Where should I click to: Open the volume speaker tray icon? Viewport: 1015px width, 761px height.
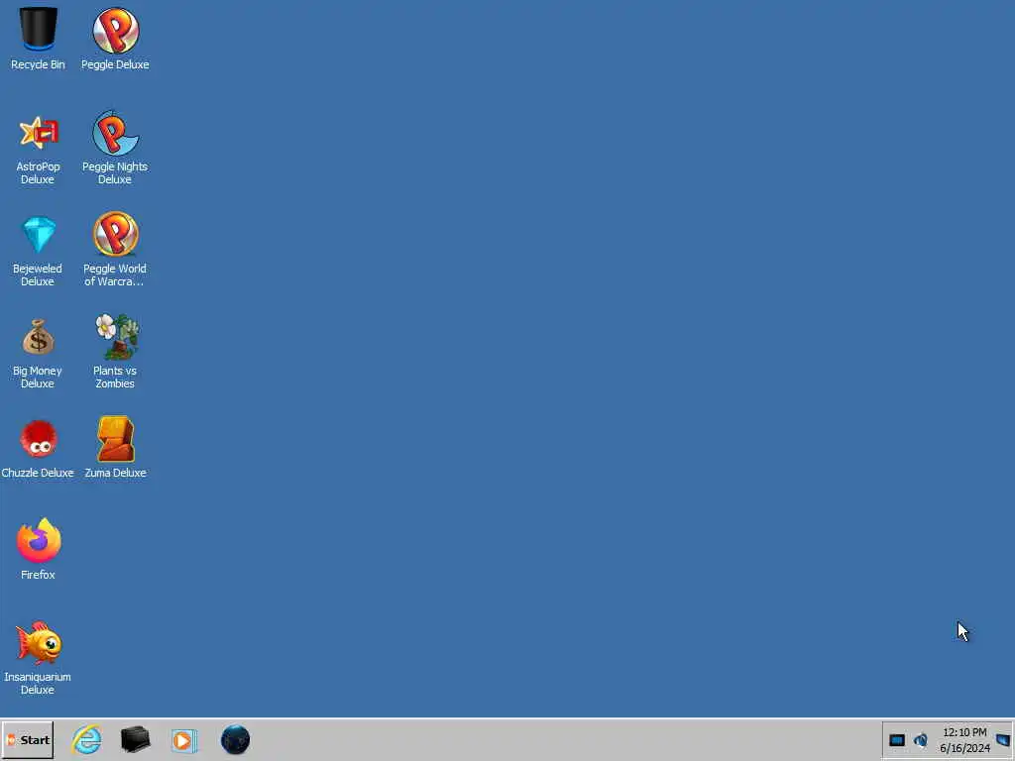point(921,739)
